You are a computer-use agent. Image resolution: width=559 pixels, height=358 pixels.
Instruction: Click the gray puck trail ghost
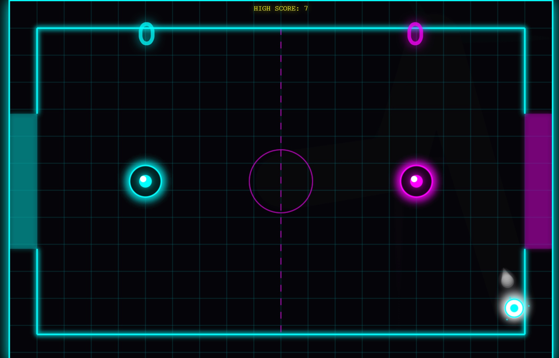click(507, 279)
